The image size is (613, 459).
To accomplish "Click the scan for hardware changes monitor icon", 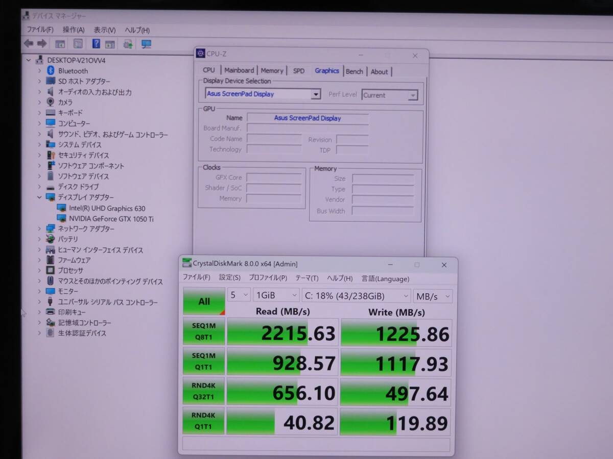I will click(147, 44).
